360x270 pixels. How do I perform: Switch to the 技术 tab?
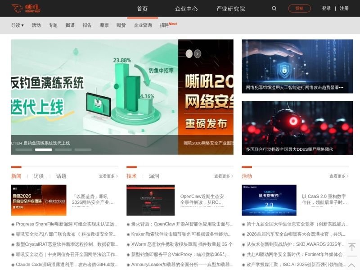131,176
